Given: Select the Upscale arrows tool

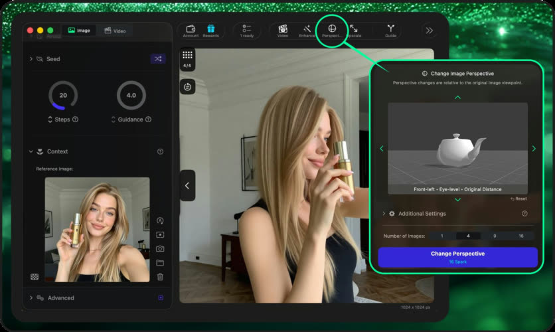Looking at the screenshot, I should point(354,31).
